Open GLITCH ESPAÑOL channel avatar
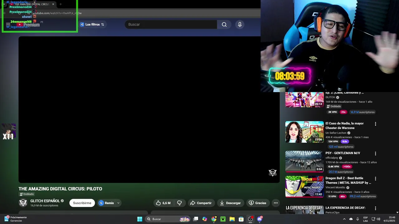The width and height of the screenshot is (399, 224). point(23,203)
